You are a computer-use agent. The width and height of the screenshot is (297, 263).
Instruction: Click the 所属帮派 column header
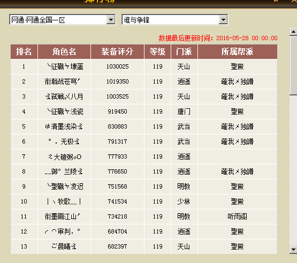[x=238, y=51]
